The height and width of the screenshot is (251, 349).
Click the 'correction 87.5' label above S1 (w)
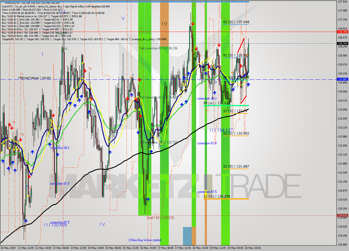pyautogui.click(x=207, y=192)
